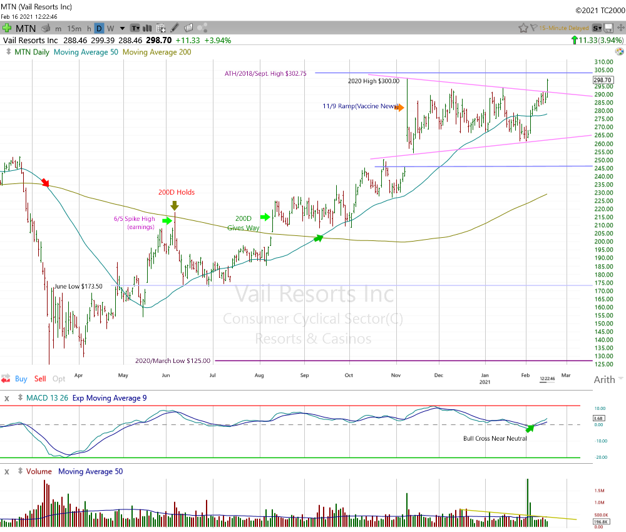Click 'ATH/2018/Sept. High $302.75' annotation
The height and width of the screenshot is (532, 626).
(265, 73)
